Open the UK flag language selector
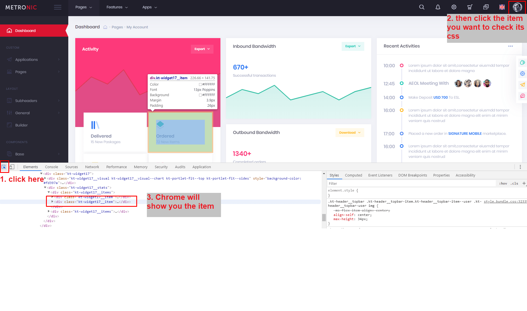This screenshot has width=527, height=311. coord(502,7)
